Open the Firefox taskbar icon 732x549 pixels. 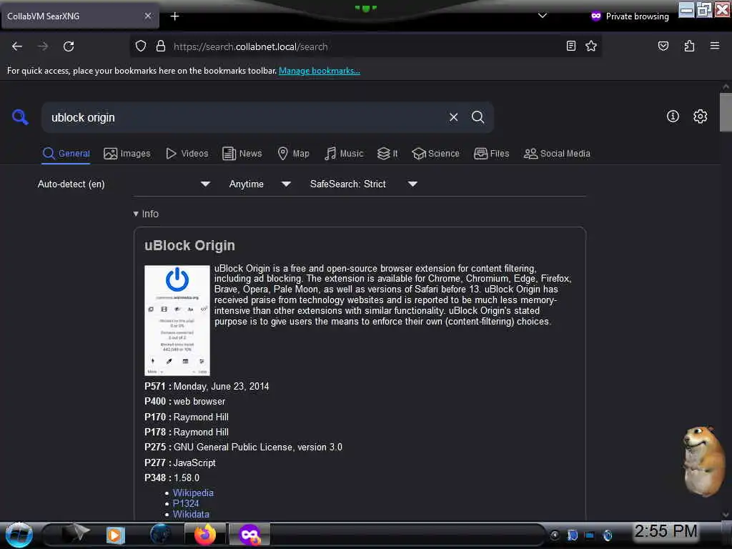(205, 535)
